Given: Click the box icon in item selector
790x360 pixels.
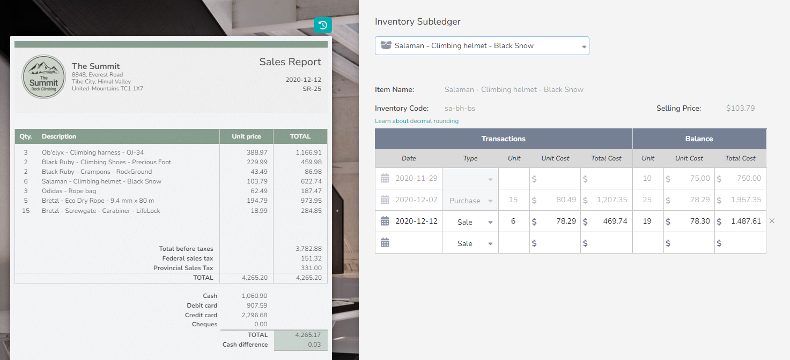Looking at the screenshot, I should click(386, 45).
